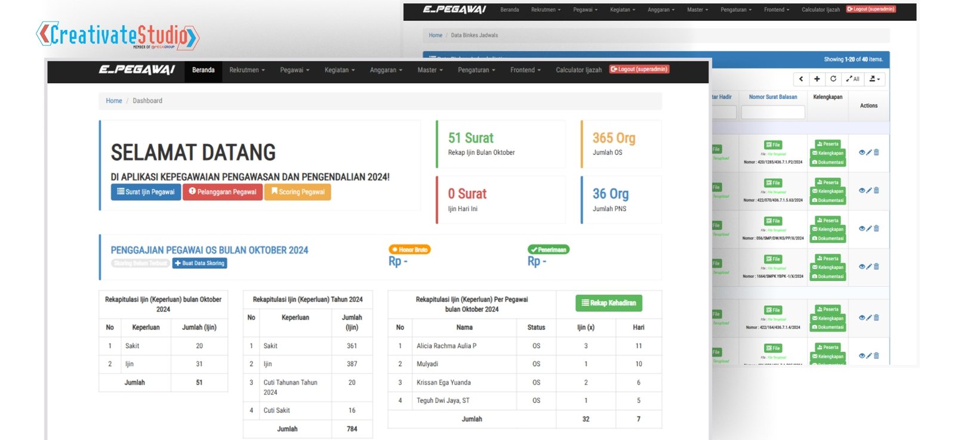Image resolution: width=955 pixels, height=440 pixels.
Task: Click the refresh icon in table toolbar
Action: click(833, 79)
